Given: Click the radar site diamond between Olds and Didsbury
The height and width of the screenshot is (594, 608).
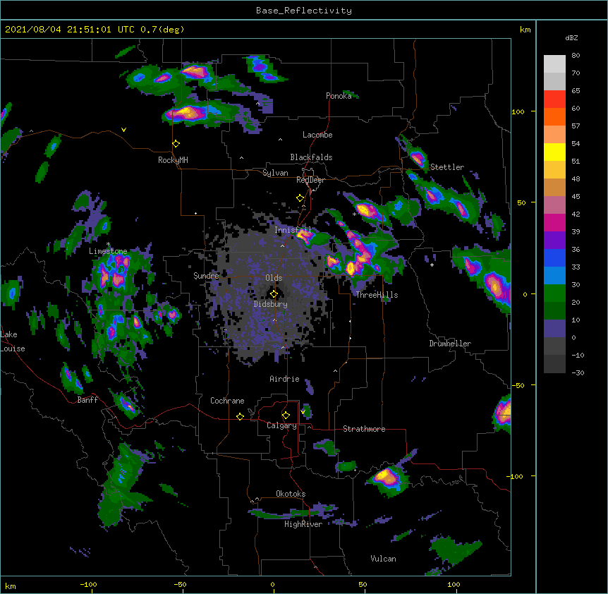Looking at the screenshot, I should click(x=274, y=294).
